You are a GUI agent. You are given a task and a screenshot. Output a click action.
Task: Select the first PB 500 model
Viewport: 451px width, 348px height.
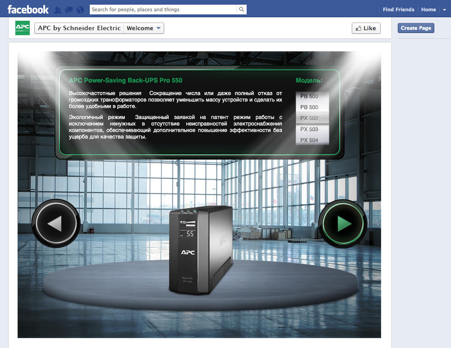click(312, 96)
